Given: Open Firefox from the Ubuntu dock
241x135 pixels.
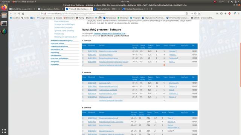Looking at the screenshot, I should [x=4, y=7].
